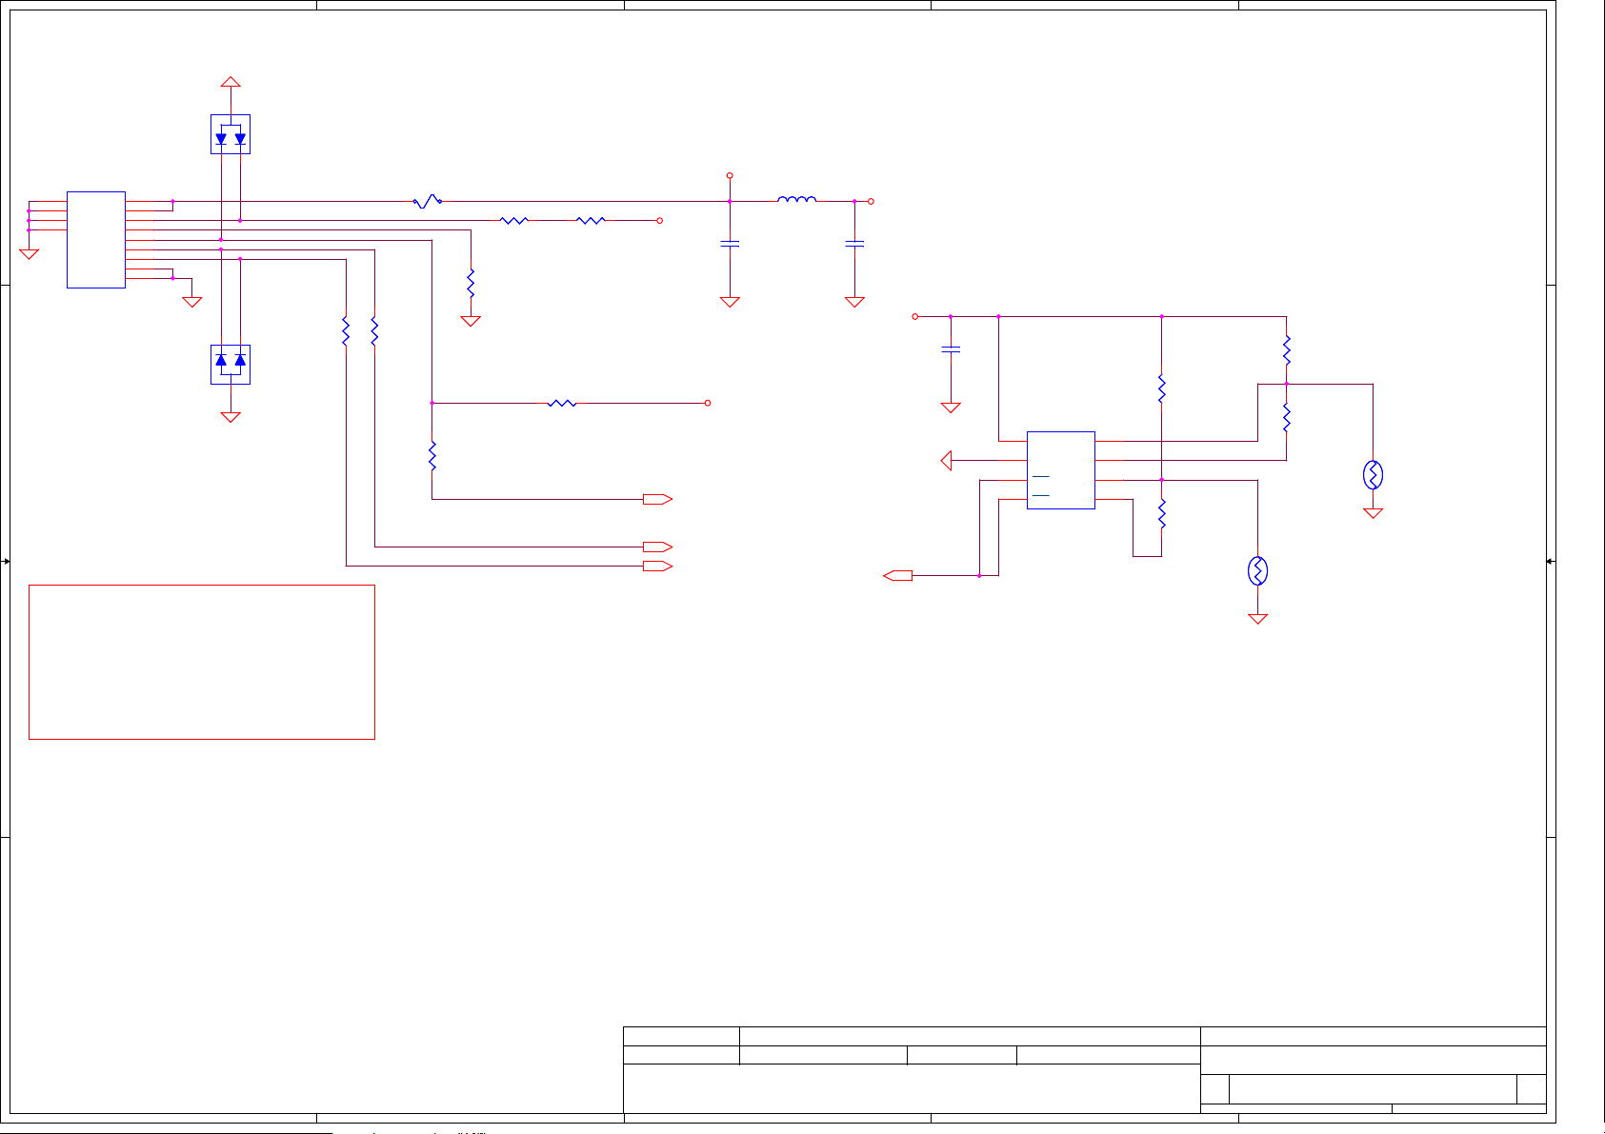Image resolution: width=1605 pixels, height=1134 pixels.
Task: Select the fuse symbol on the top wire
Action: tap(427, 201)
